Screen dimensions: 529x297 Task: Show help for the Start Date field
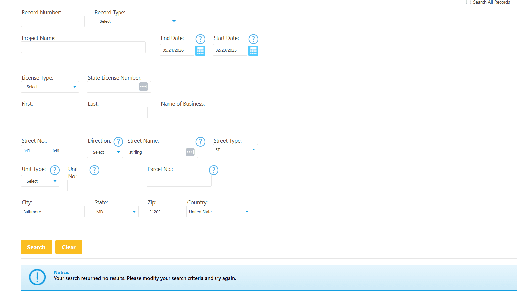253,39
